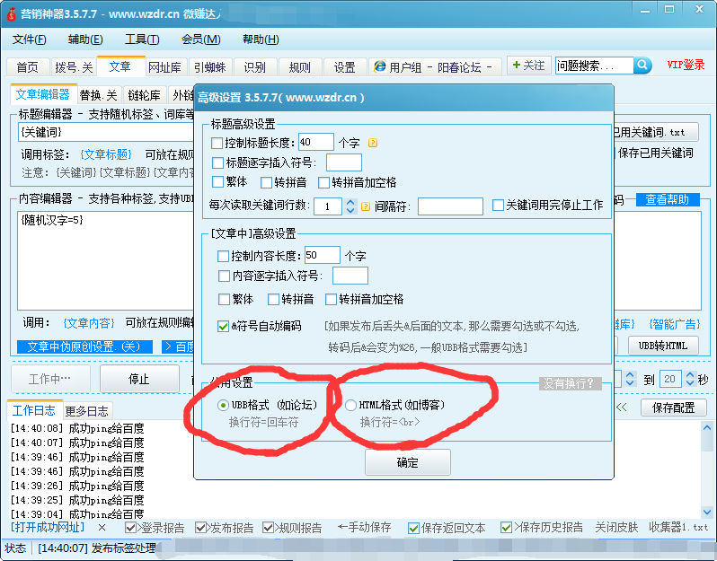Open the Auxiliary (辅助) menu
The width and height of the screenshot is (717, 561).
pyautogui.click(x=85, y=39)
